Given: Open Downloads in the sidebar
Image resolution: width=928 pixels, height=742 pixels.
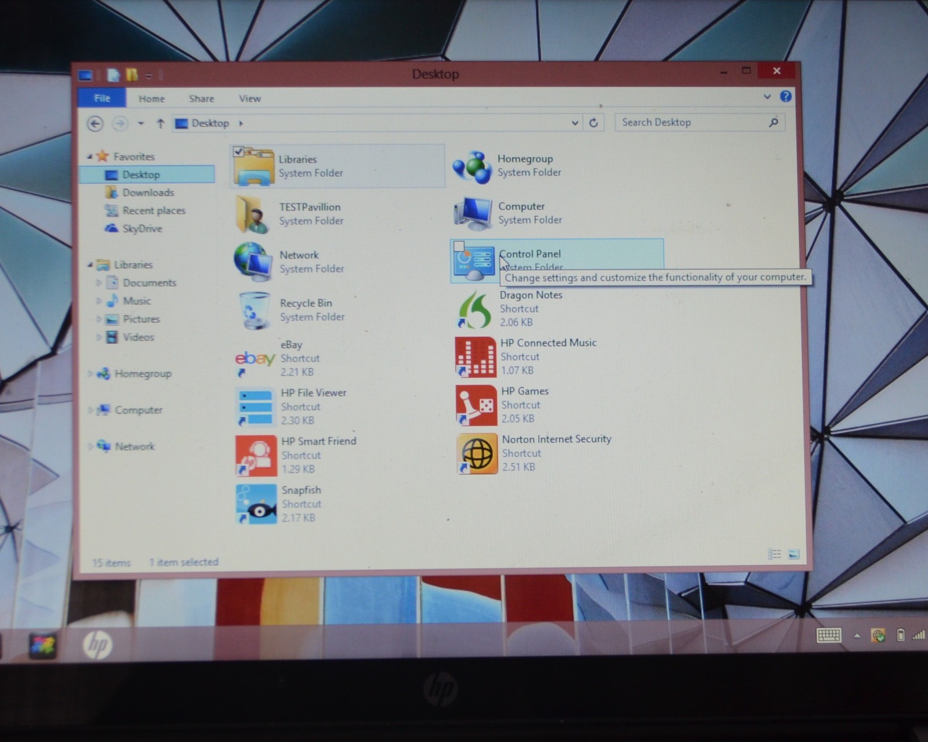Looking at the screenshot, I should [x=148, y=192].
